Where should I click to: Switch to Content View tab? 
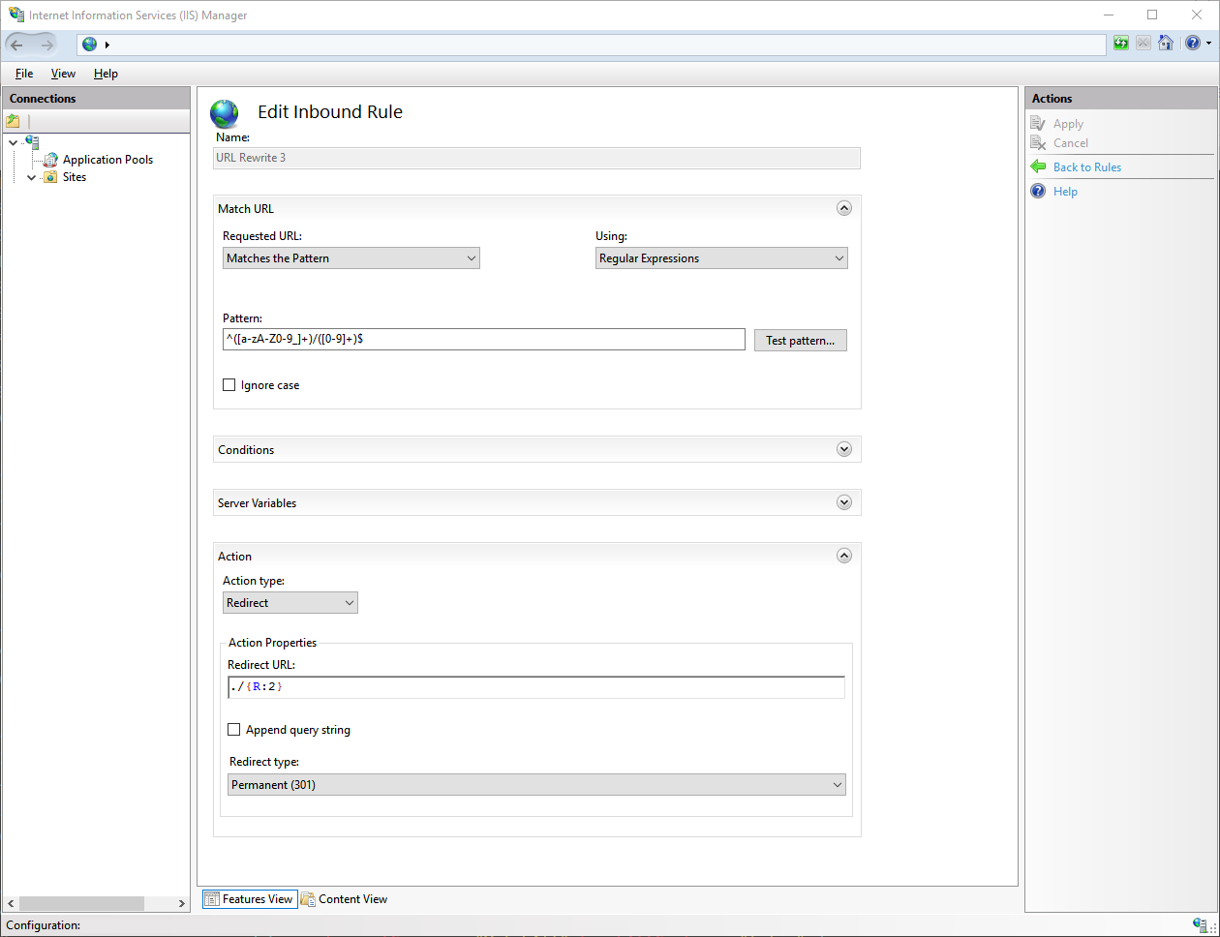click(344, 899)
